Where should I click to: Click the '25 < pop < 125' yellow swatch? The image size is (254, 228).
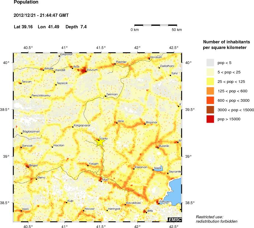pyautogui.click(x=210, y=81)
